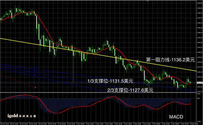The height and width of the screenshot is (125, 203).
Task: Click the MACD signal line's lowest trough
Action: pos(57,113)
